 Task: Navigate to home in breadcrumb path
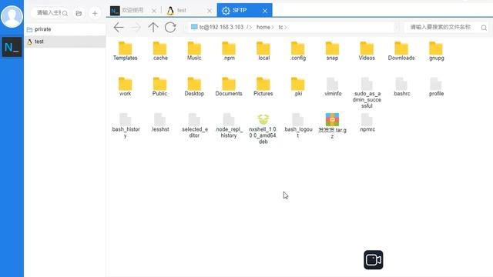263,27
